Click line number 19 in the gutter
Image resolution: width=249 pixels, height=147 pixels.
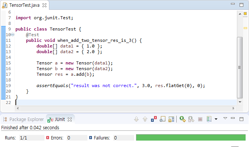(8, 86)
